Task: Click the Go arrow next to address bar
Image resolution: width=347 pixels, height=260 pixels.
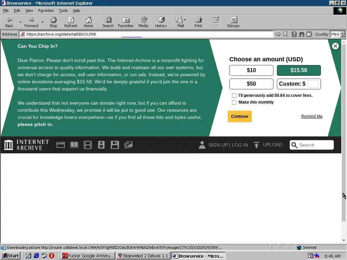Action: 278,34
